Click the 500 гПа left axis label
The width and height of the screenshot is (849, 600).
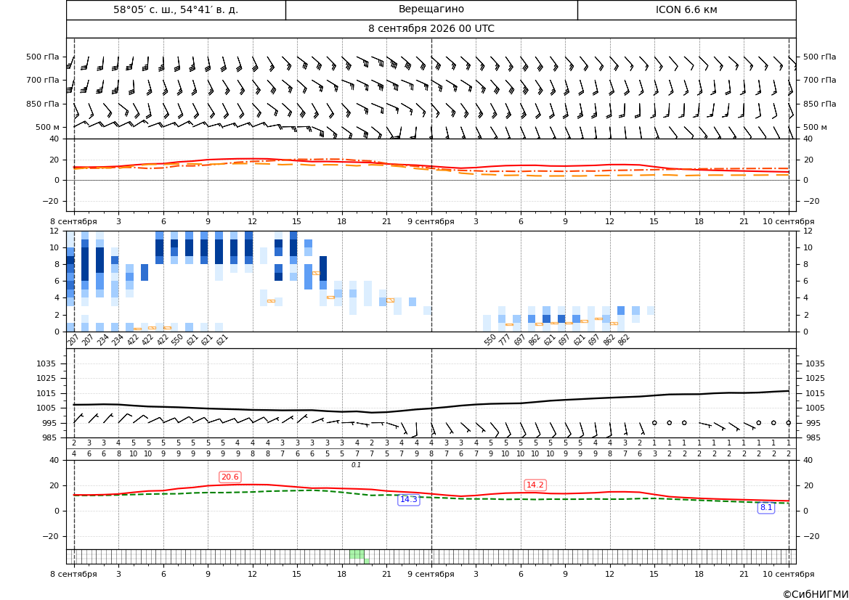43,57
